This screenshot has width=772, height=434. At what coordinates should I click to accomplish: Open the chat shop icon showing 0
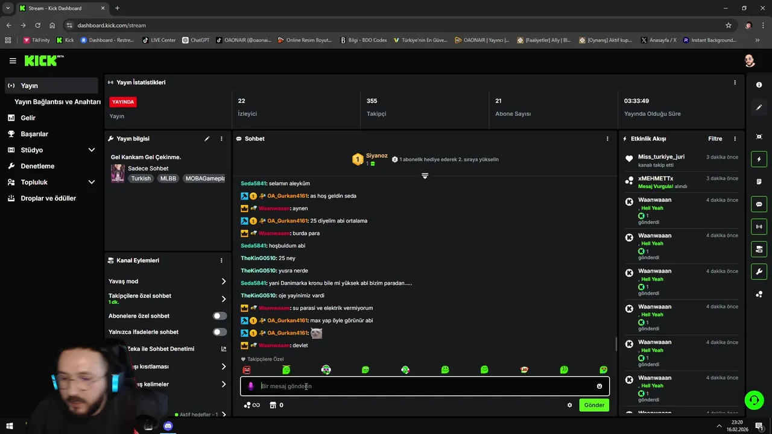(x=276, y=405)
